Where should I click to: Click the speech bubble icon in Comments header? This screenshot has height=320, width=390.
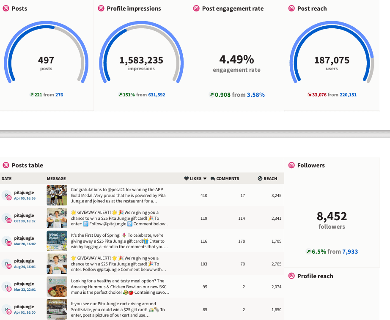click(x=212, y=179)
